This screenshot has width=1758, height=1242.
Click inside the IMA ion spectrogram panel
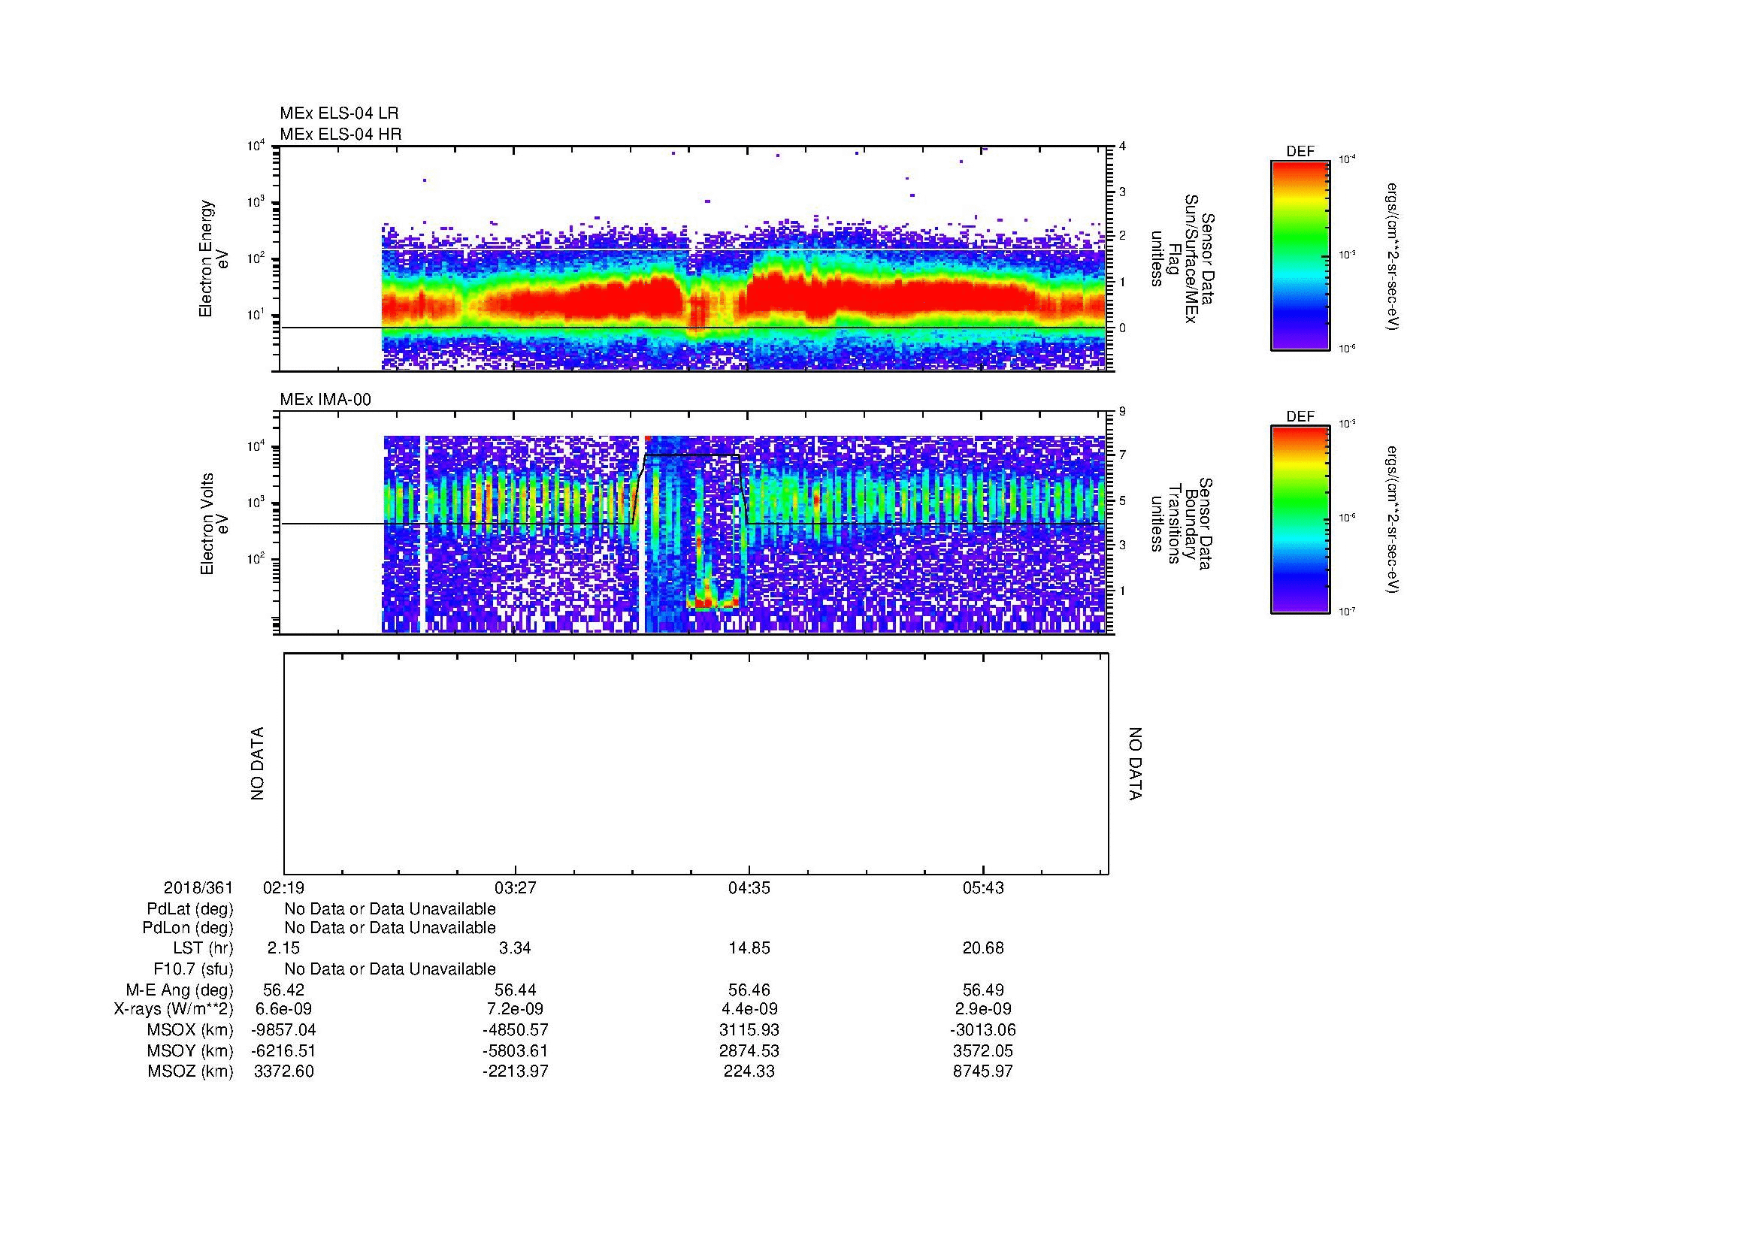[694, 524]
